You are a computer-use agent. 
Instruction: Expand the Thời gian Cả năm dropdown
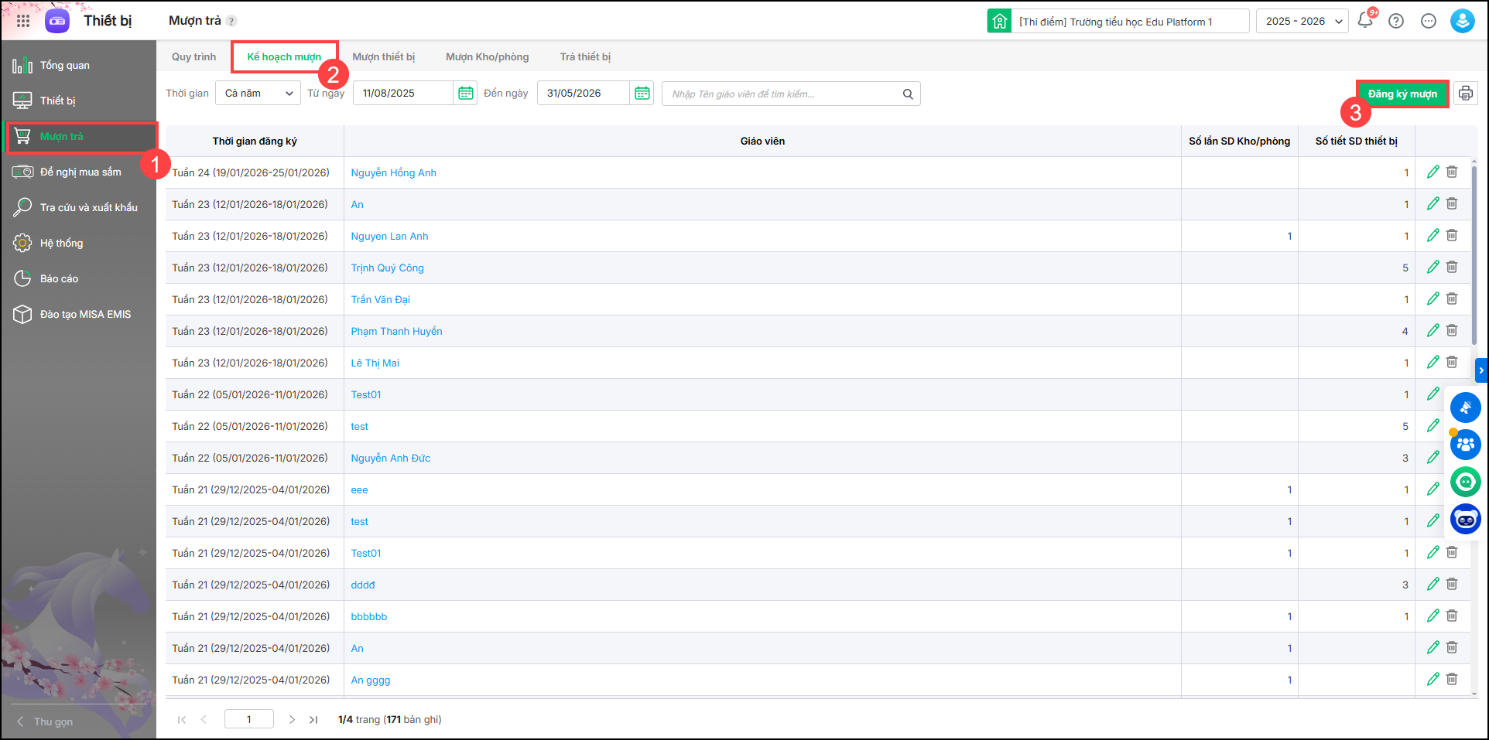(258, 94)
